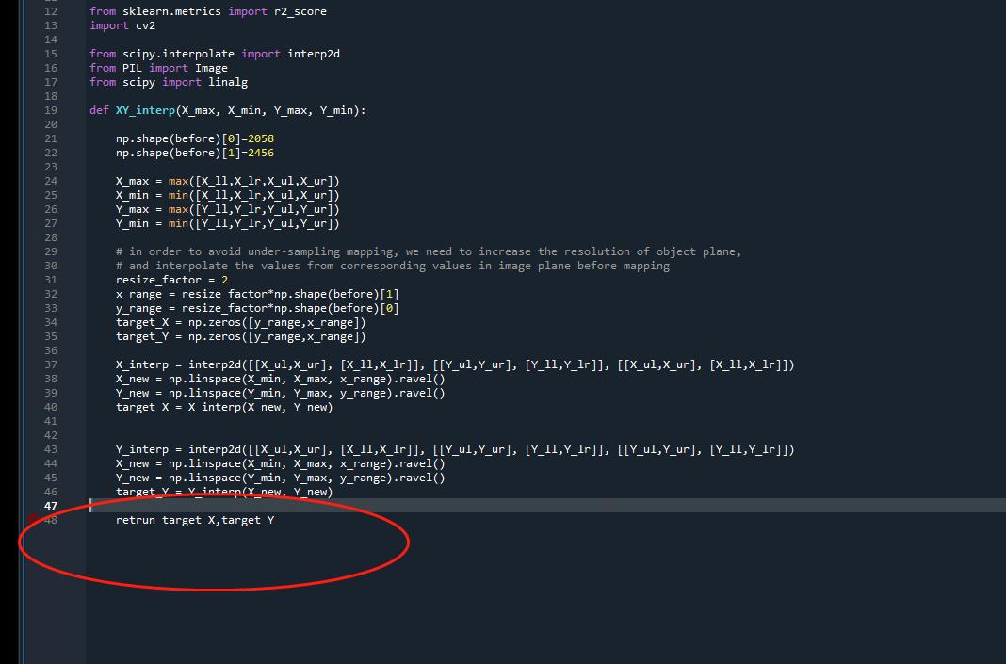The height and width of the screenshot is (664, 1006).
Task: Click the misspelled 'retrun' keyword
Action: (136, 520)
